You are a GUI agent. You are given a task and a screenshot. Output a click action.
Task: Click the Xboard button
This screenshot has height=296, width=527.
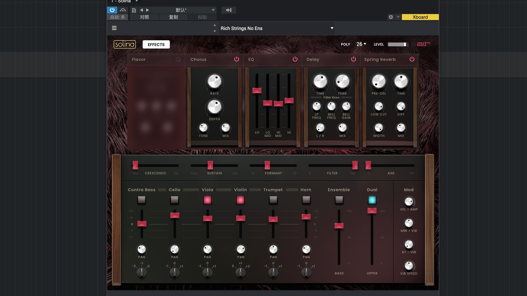click(420, 17)
